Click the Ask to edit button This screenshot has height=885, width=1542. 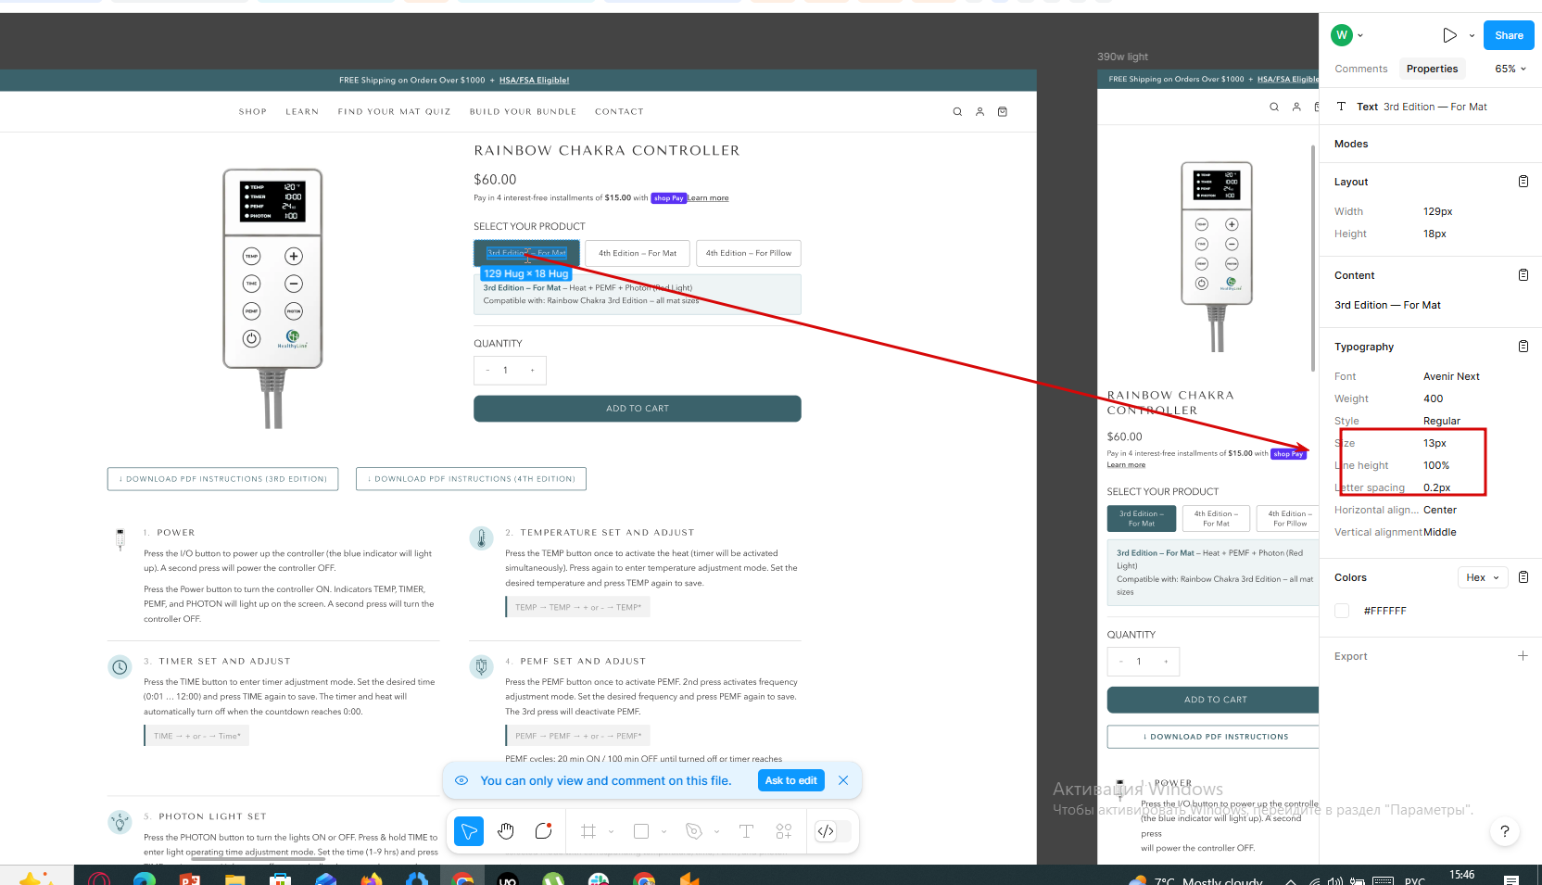(x=791, y=780)
